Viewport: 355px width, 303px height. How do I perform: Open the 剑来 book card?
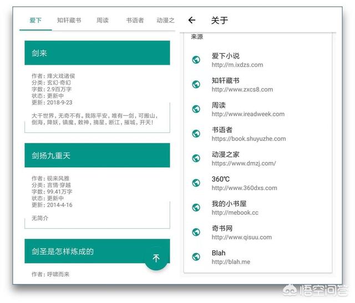[97, 53]
